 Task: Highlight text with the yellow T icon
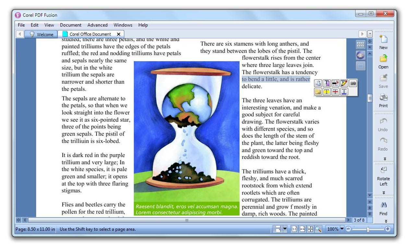click(327, 92)
